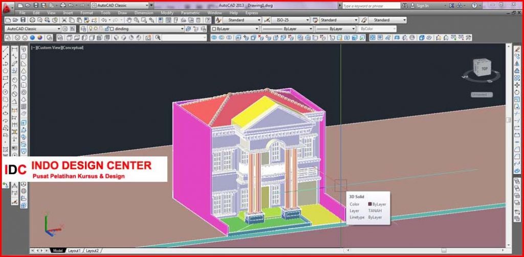Select the Line tool in draw toolbar

(5, 50)
